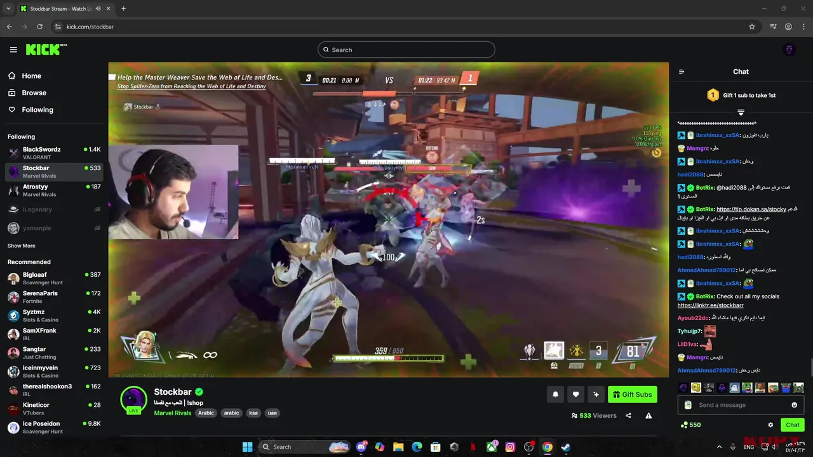Follow Stockbar with the heart button
This screenshot has height=457, width=813.
(575, 394)
